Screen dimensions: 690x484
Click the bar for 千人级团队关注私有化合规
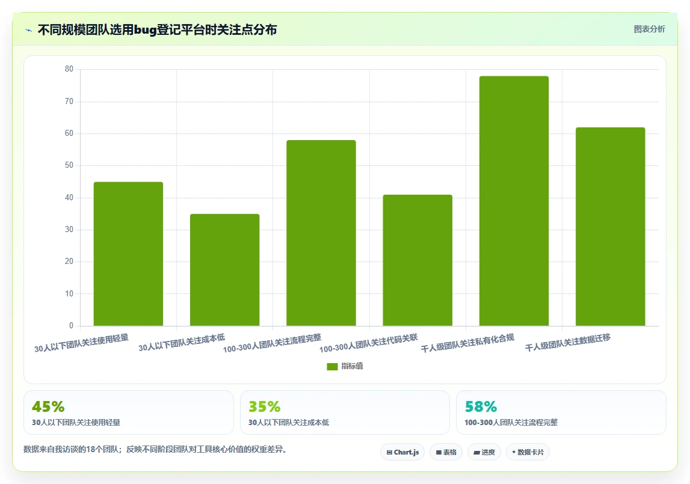click(x=514, y=201)
